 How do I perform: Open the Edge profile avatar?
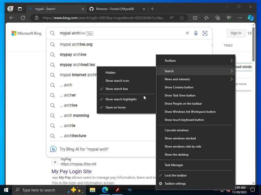tap(10, 9)
